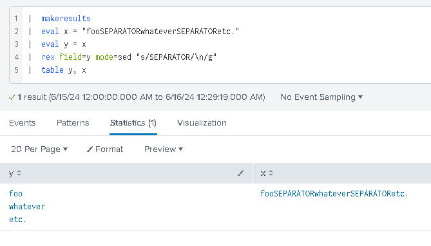Expand the 20 Per Page dropdown
The width and height of the screenshot is (431, 246).
[39, 149]
